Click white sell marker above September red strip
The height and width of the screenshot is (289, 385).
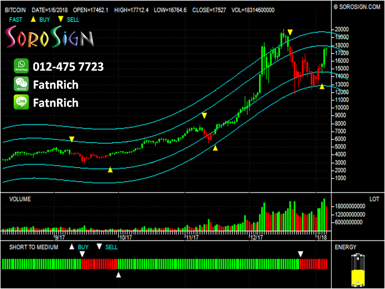tap(82, 254)
